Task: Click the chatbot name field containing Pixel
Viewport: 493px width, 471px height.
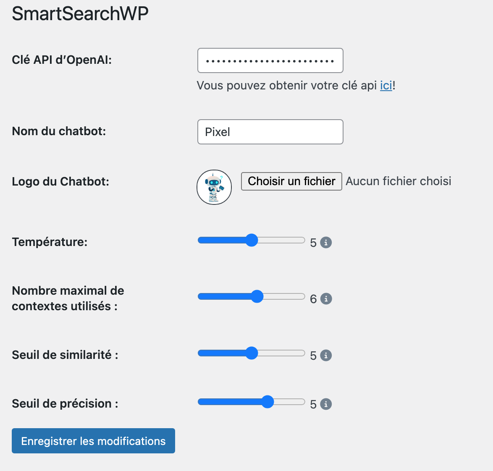Action: (270, 132)
